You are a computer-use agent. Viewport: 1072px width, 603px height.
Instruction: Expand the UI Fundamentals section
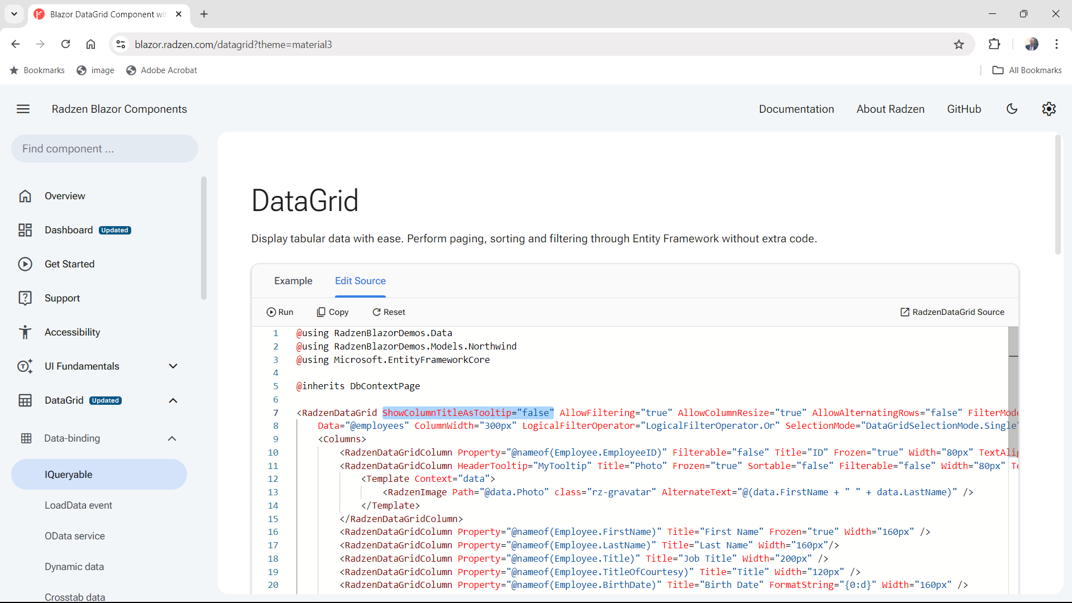coord(173,366)
